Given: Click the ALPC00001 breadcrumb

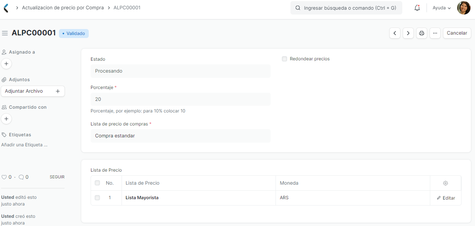Looking at the screenshot, I should 127,7.
